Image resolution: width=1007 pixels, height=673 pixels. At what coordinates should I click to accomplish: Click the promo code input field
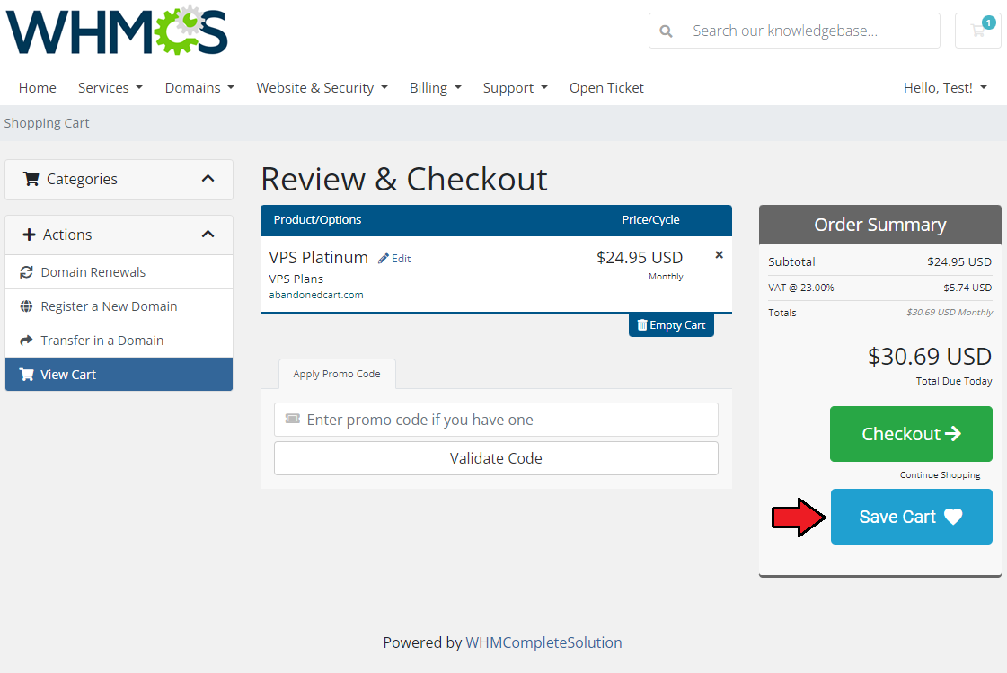tap(496, 420)
